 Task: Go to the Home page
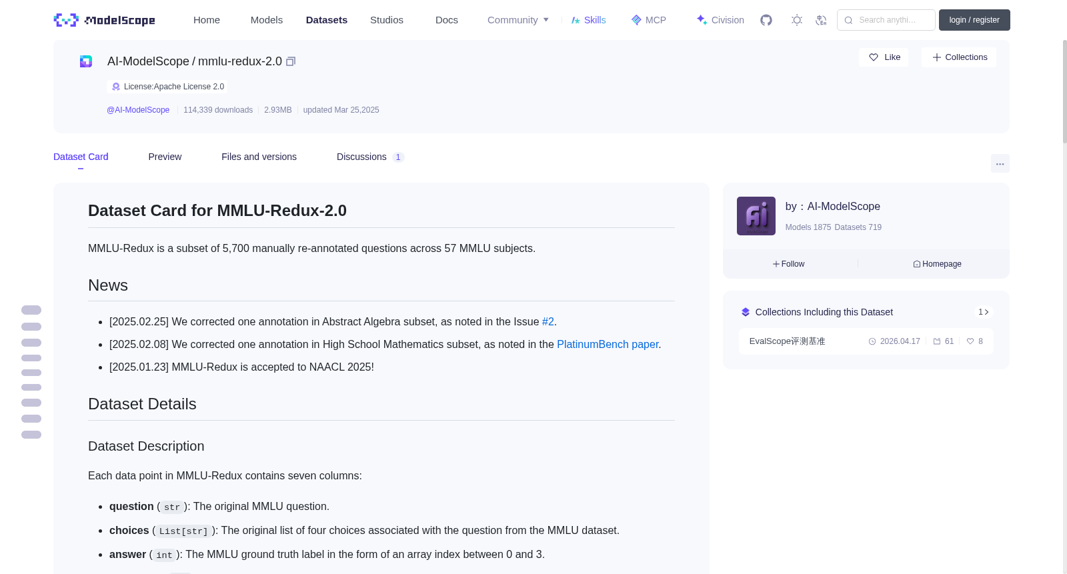click(207, 20)
